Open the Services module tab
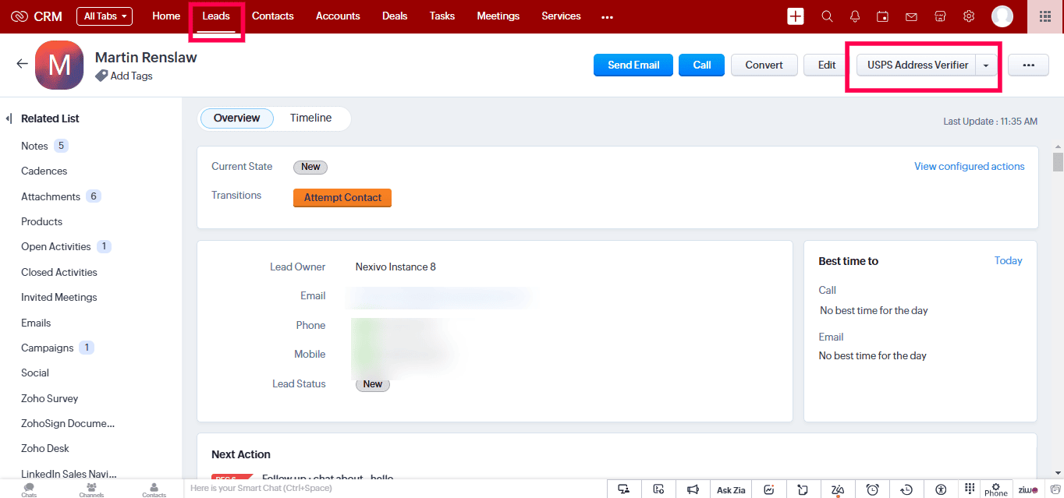 point(562,16)
